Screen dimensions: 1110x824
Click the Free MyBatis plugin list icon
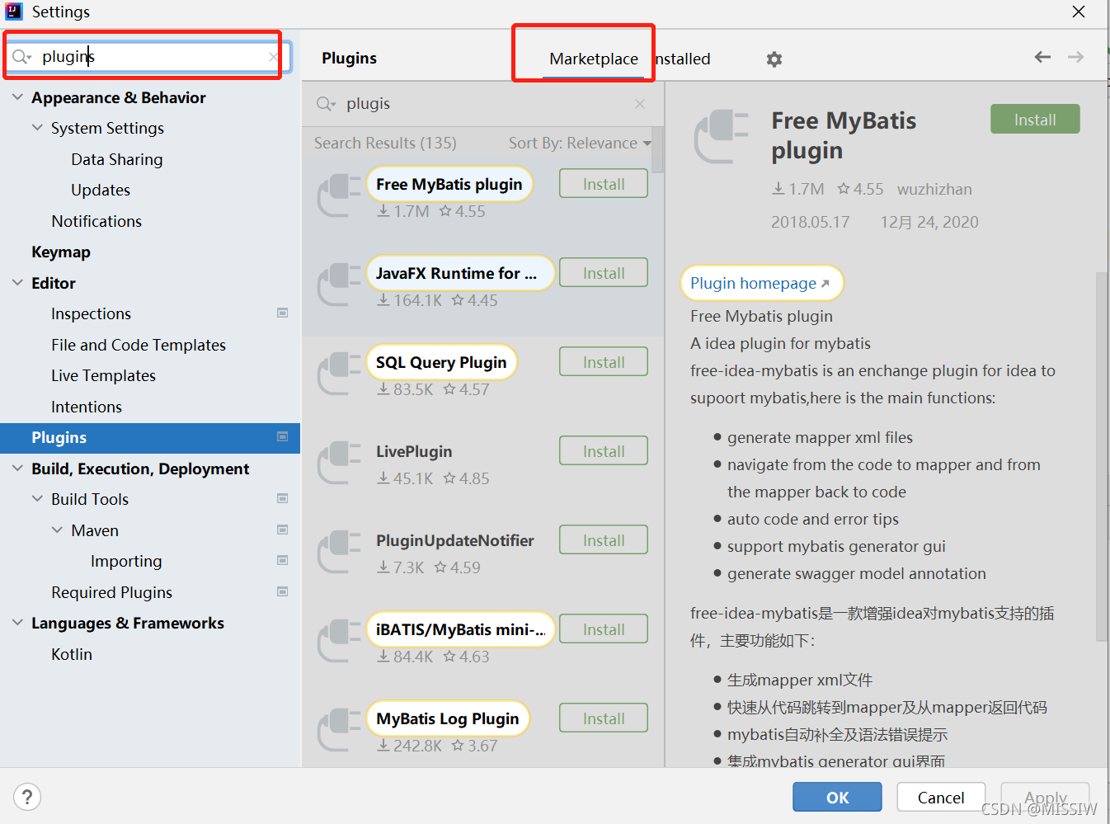(339, 196)
